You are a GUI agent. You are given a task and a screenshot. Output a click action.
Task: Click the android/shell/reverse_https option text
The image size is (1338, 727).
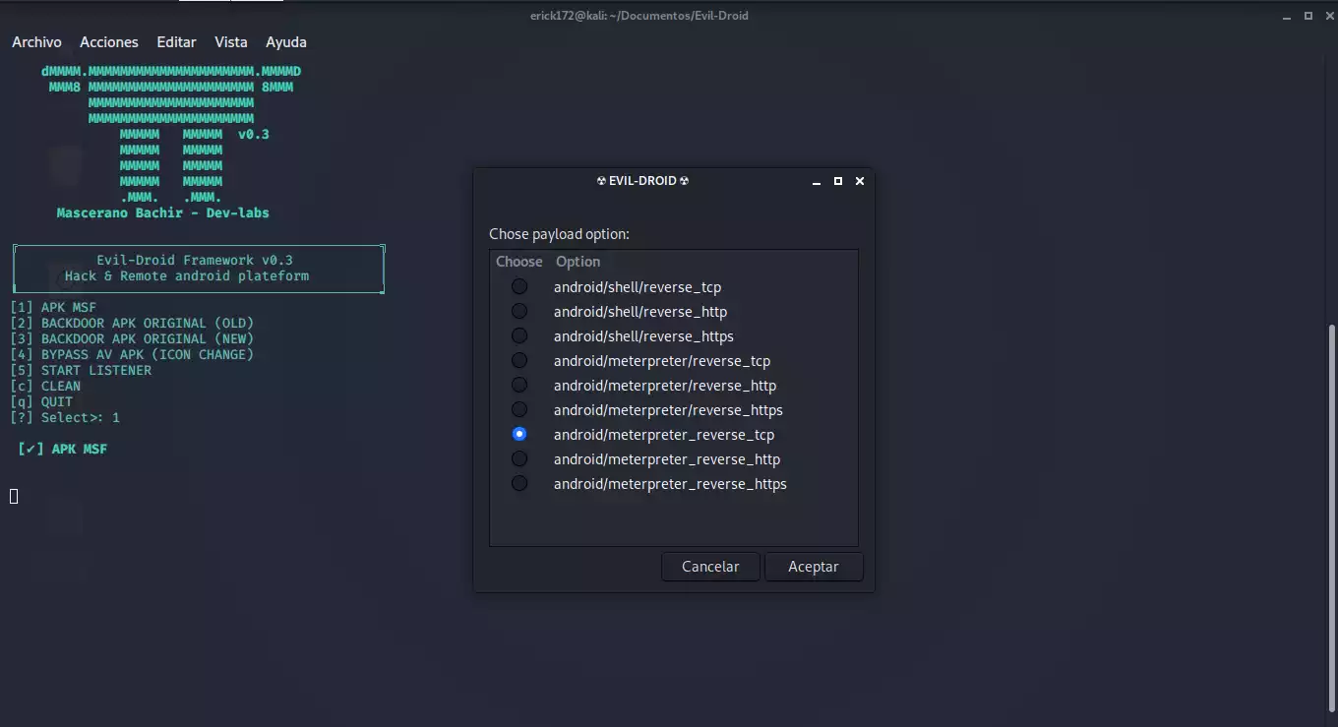[643, 336]
